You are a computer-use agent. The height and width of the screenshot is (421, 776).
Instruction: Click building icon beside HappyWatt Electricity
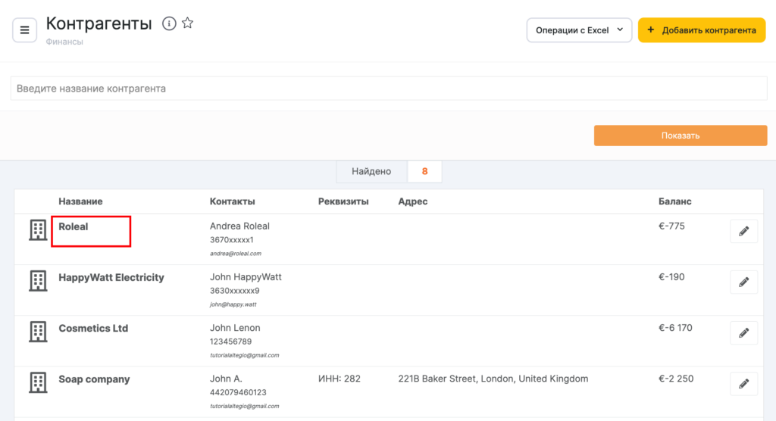tap(38, 281)
